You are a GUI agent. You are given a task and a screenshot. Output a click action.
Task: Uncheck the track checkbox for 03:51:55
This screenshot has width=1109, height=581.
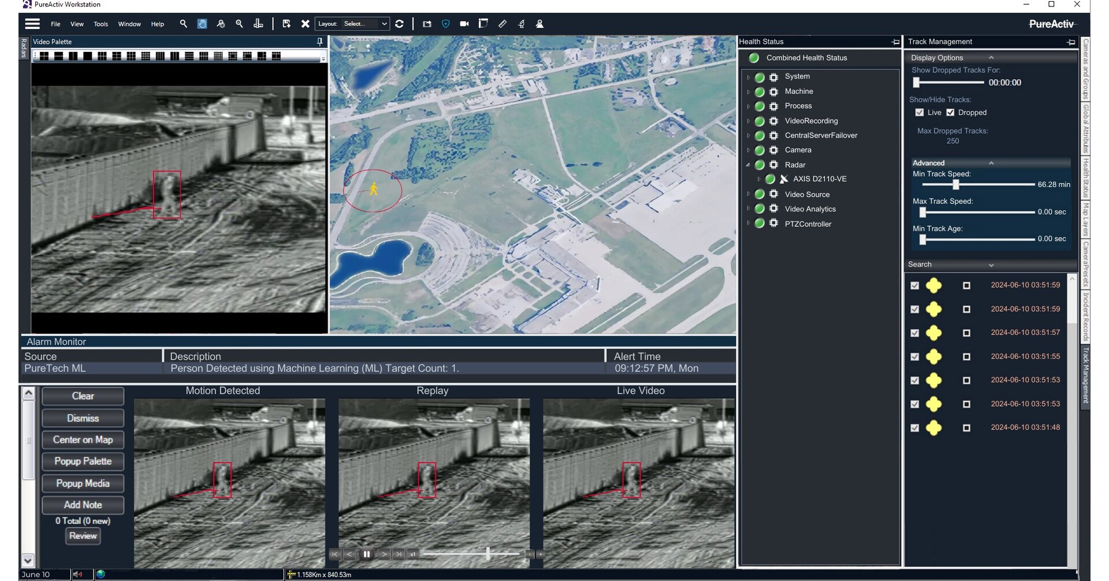[x=914, y=357]
